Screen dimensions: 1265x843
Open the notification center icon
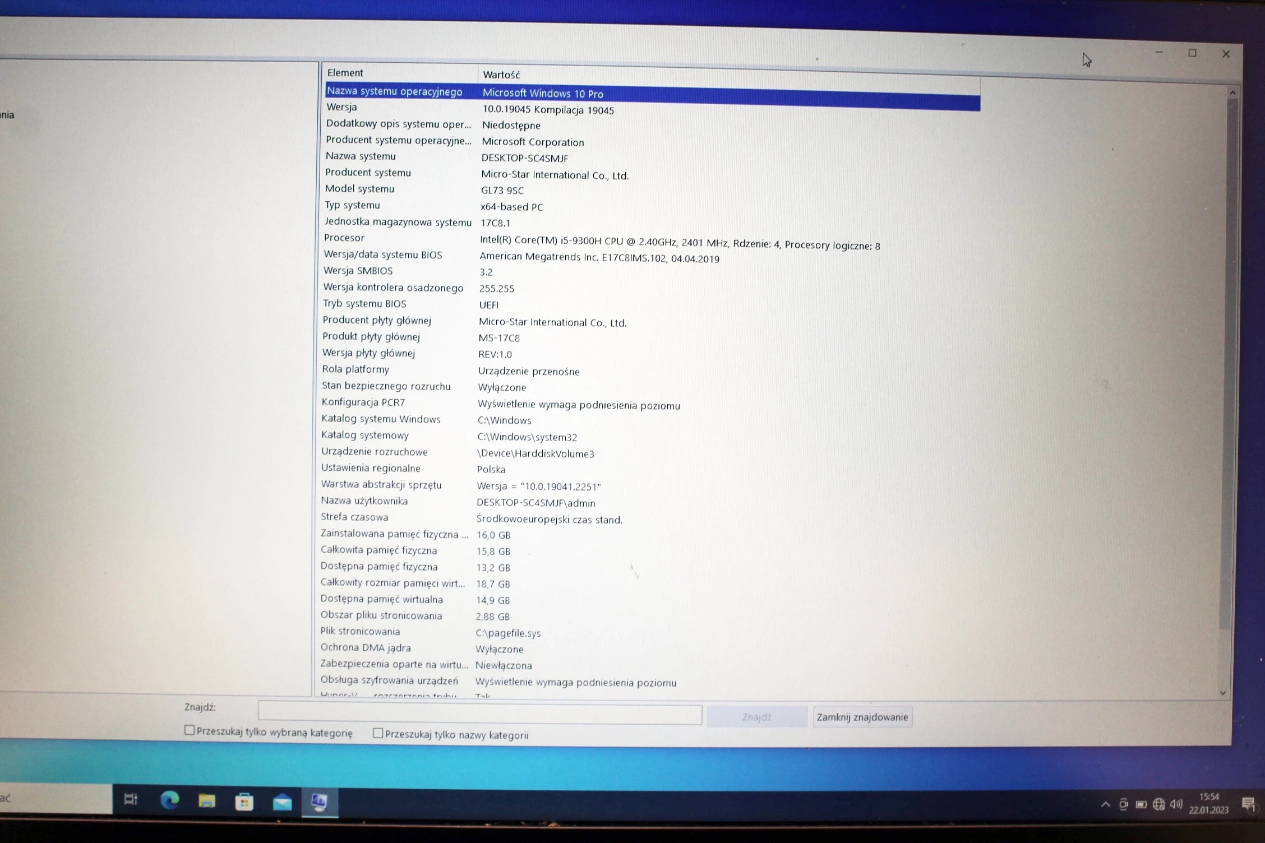tap(1248, 804)
